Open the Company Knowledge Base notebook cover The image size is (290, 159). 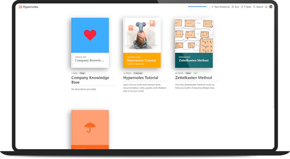[90, 43]
